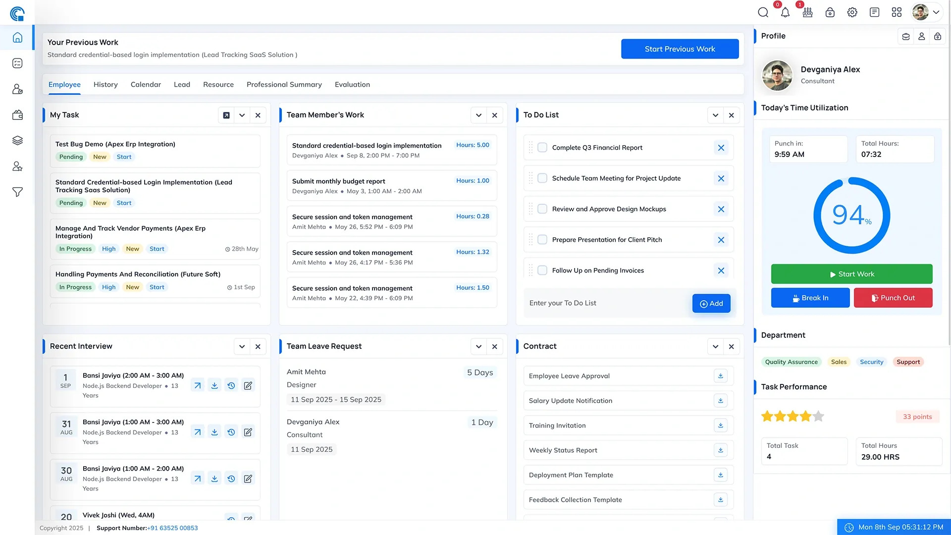951x535 pixels.
Task: Click the search magnifier icon in header
Action: pos(763,12)
